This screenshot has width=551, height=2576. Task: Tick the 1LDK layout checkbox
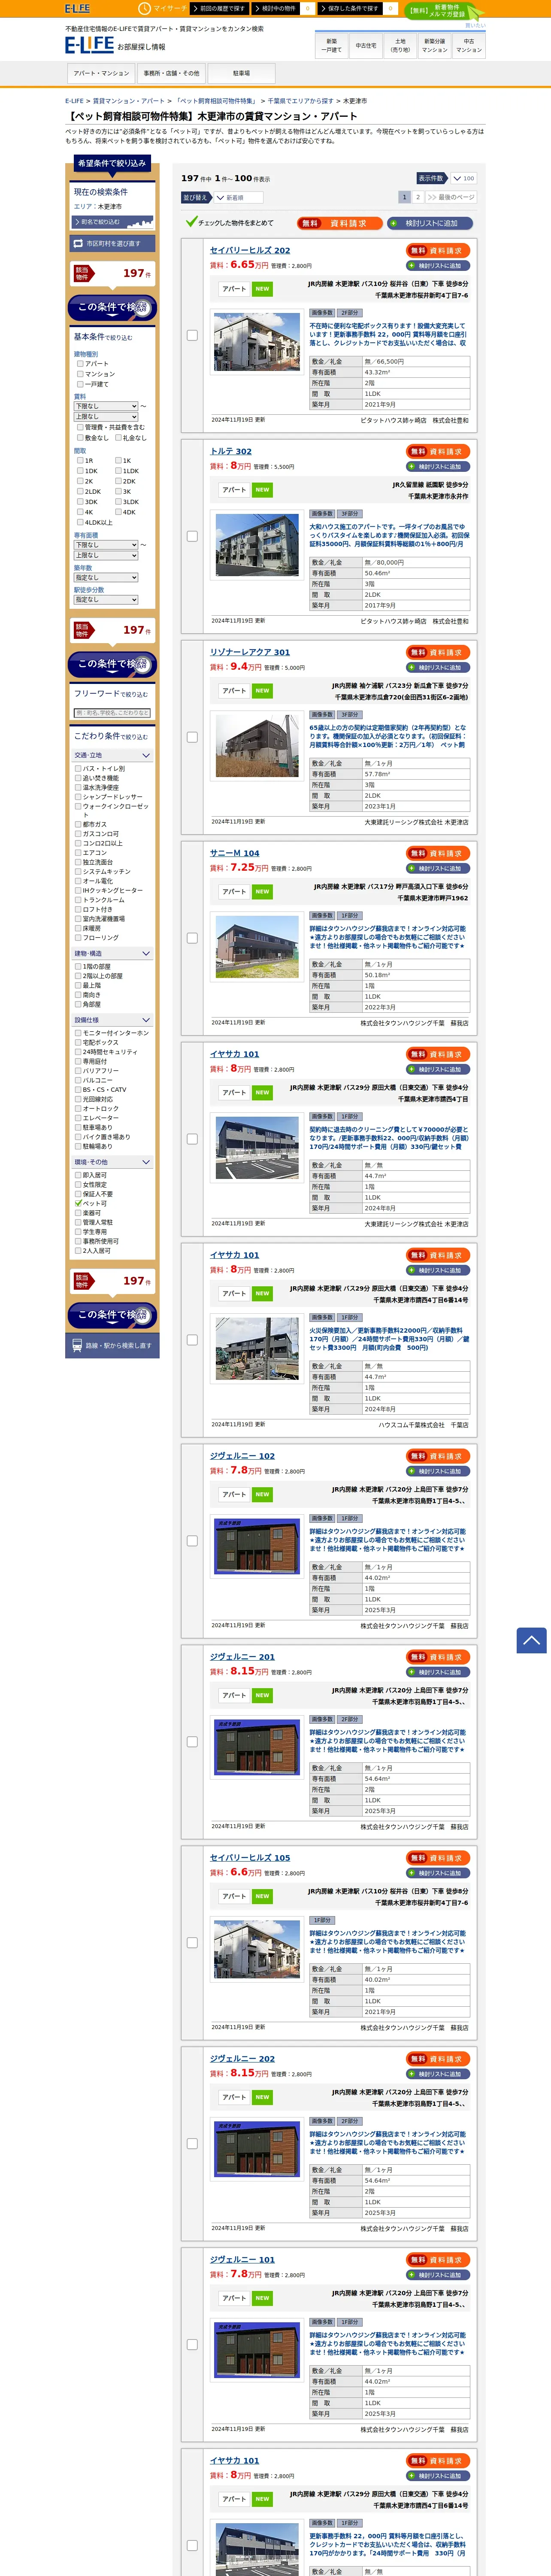tap(118, 471)
